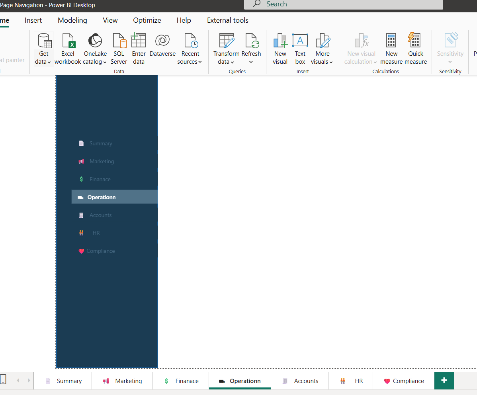
Task: Select the Dataverse connector icon
Action: point(162,41)
